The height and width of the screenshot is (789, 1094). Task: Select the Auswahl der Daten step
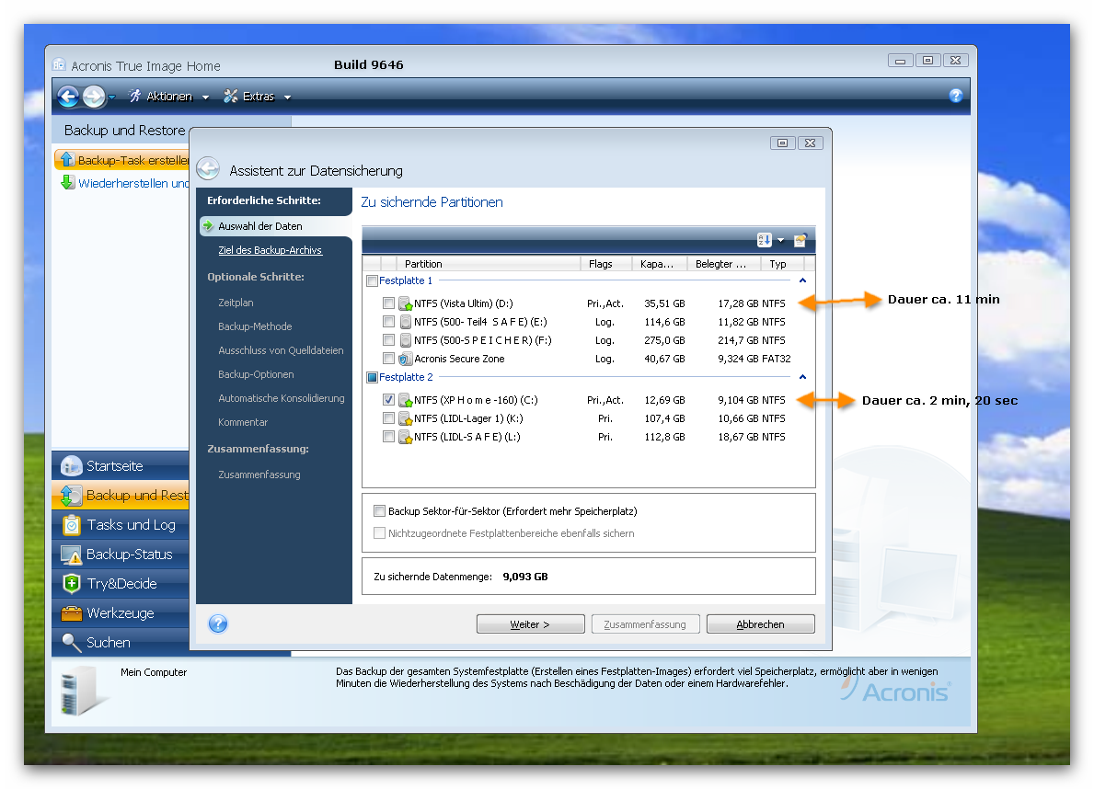pos(259,226)
